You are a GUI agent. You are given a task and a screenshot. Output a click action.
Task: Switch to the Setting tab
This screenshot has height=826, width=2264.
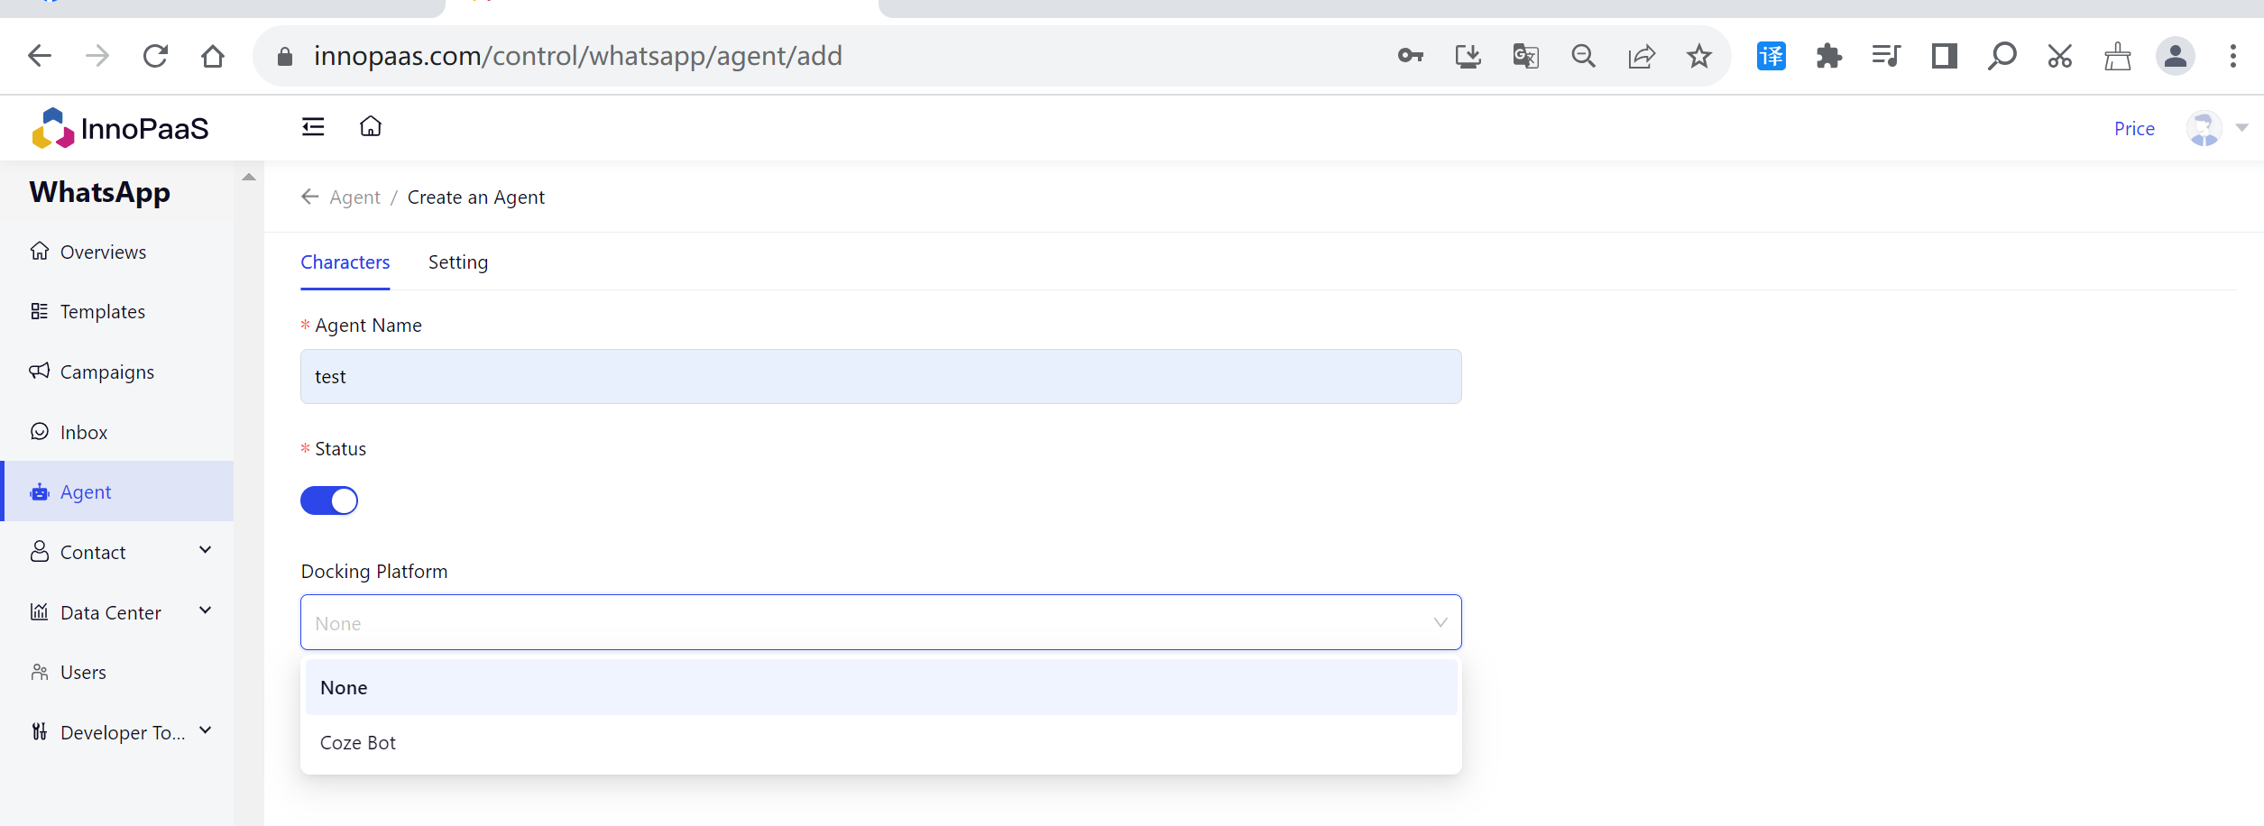click(x=458, y=262)
